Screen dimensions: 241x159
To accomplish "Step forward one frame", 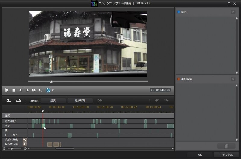I will 27,90.
